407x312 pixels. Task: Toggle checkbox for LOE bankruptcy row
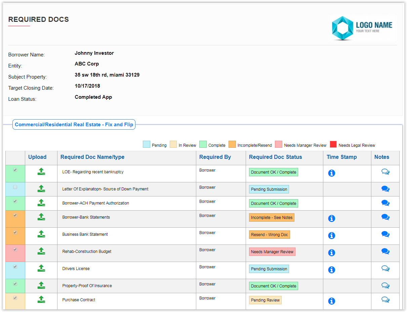15,170
